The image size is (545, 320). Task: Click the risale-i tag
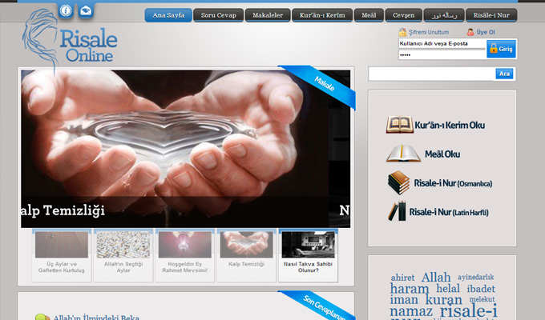(468, 310)
